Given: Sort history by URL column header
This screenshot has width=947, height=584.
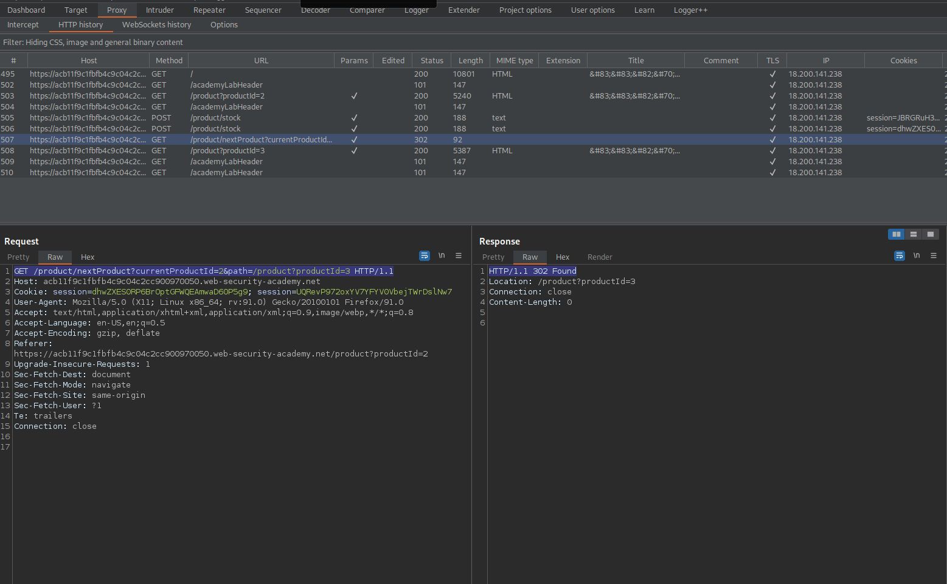Looking at the screenshot, I should (x=261, y=61).
